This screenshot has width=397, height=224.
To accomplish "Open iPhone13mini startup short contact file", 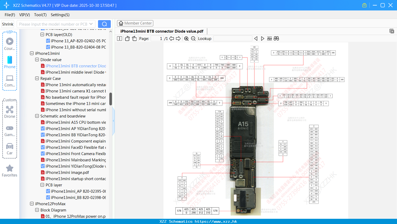I will (73, 179).
